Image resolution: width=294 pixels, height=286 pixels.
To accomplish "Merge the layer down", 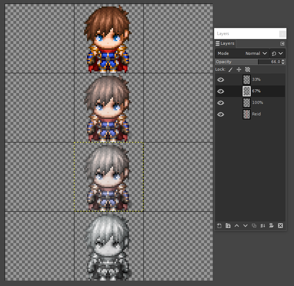I will (x=263, y=225).
